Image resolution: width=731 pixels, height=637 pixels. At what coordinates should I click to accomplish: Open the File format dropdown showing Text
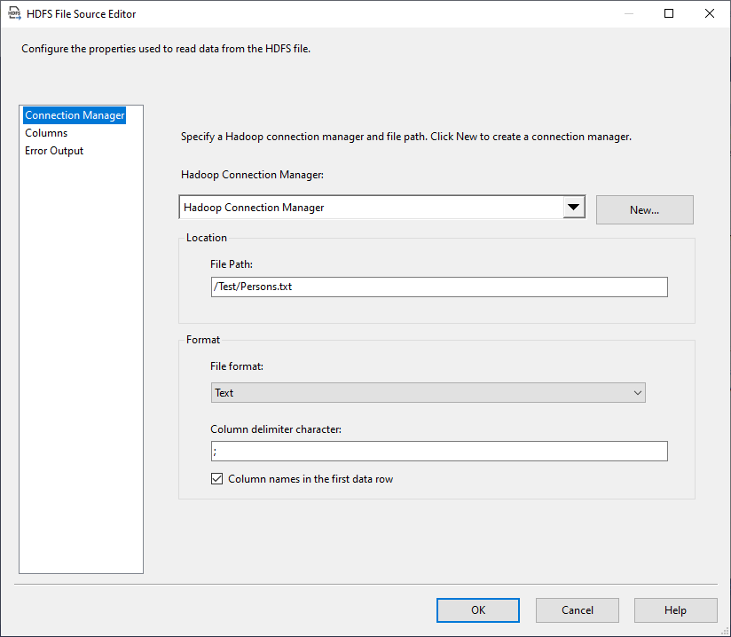pos(428,392)
